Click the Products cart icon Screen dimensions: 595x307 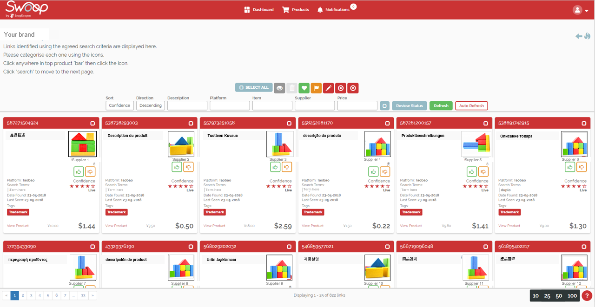pos(285,10)
